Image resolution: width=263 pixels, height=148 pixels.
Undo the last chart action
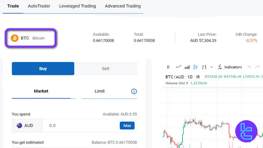coord(250,67)
